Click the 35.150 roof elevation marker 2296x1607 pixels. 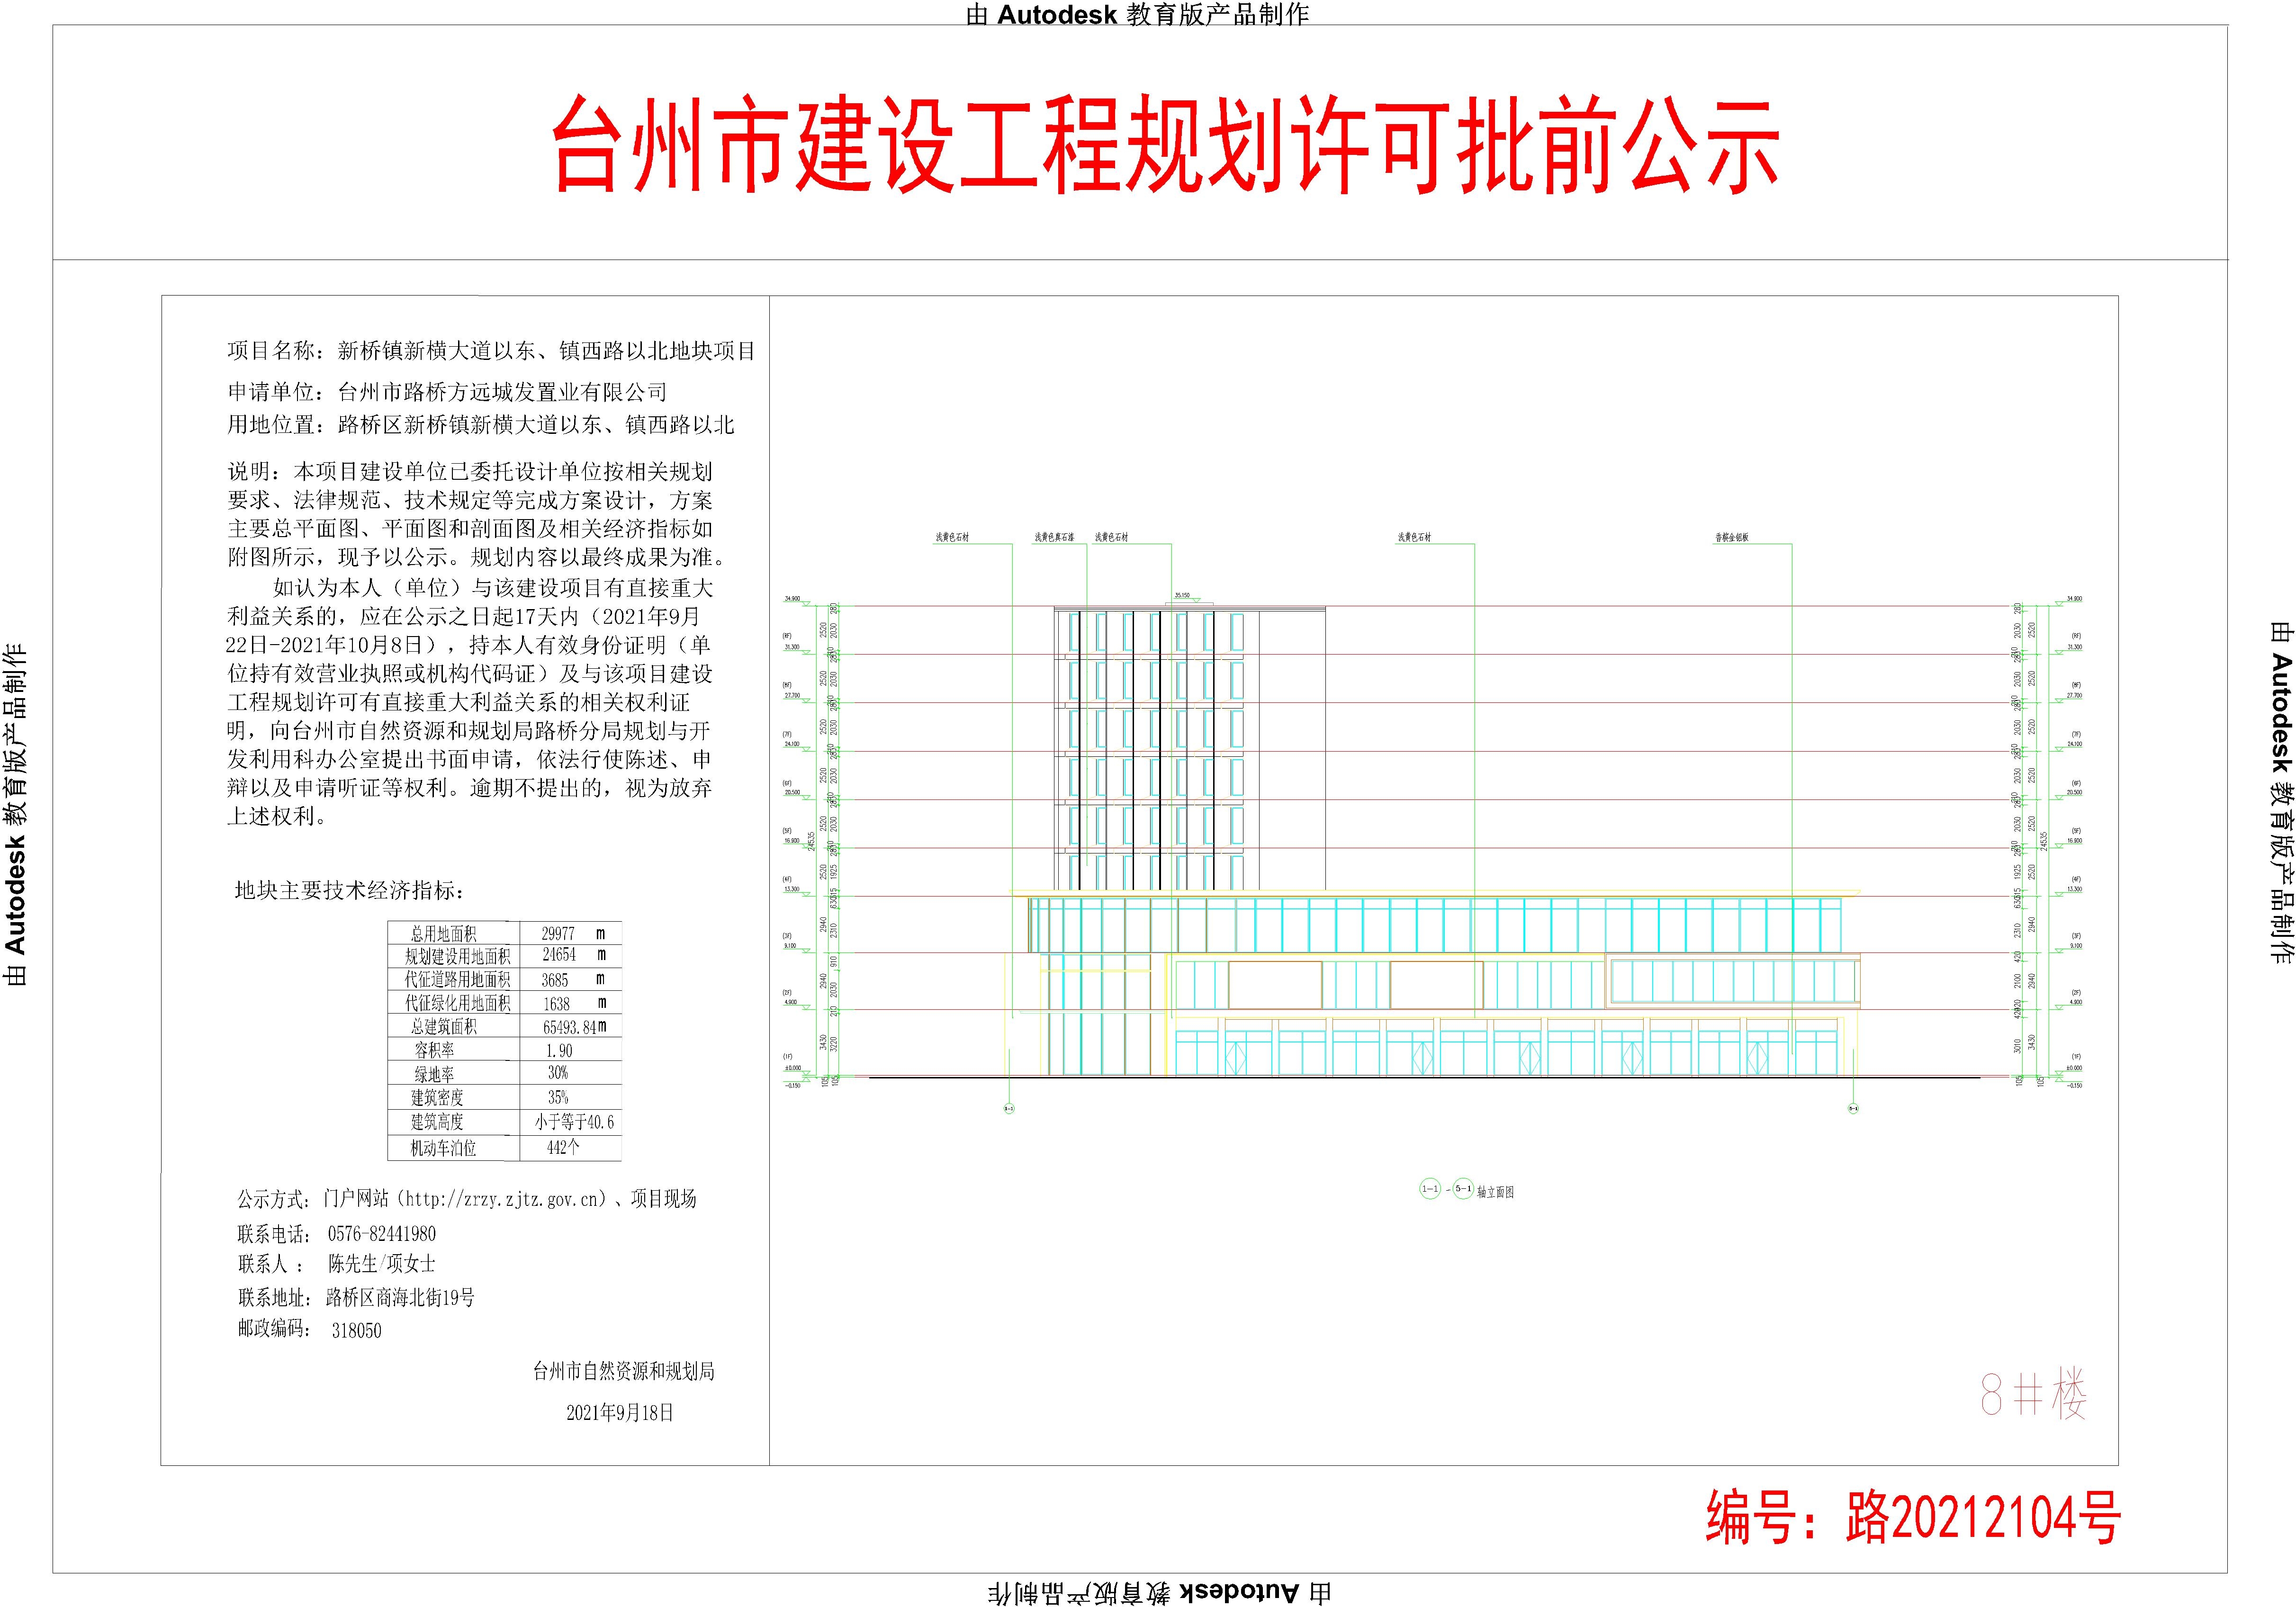tap(1182, 595)
